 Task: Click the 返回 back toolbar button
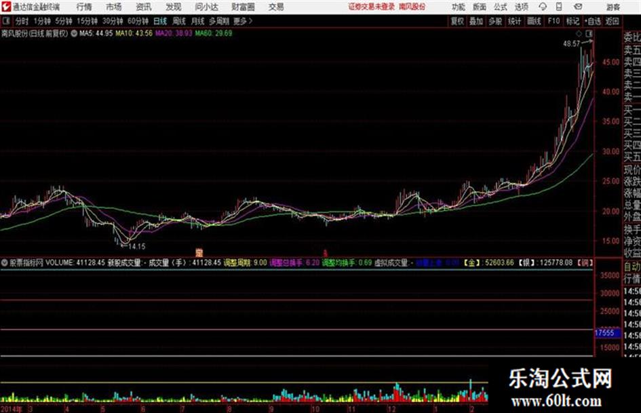click(x=613, y=21)
